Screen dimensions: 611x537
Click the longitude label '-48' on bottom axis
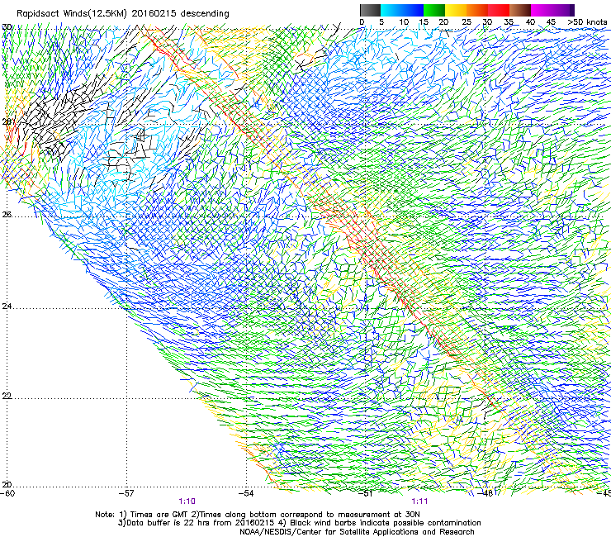[485, 493]
